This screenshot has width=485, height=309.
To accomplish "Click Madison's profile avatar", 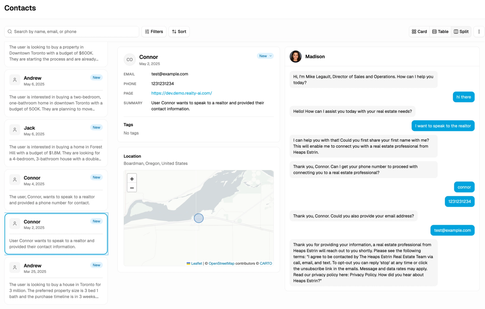I will click(296, 57).
